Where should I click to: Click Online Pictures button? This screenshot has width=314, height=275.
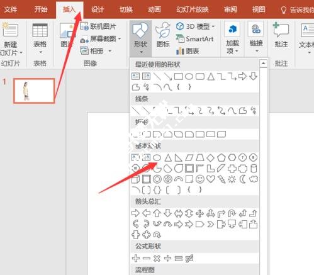pos(98,26)
